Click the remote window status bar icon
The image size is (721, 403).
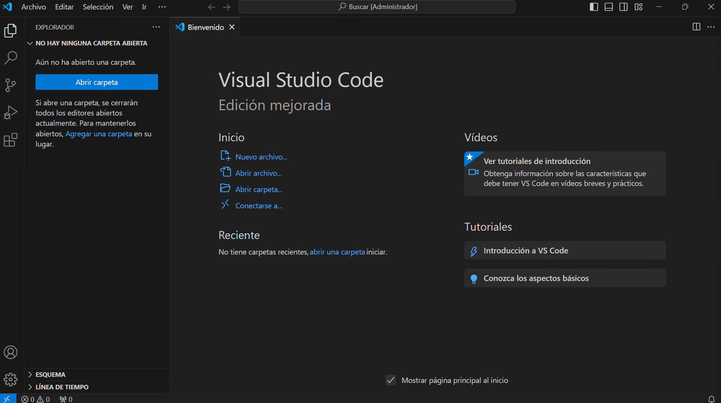[7, 399]
